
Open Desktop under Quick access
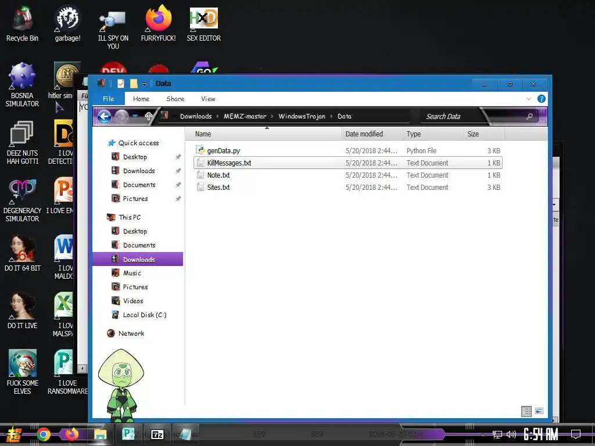[135, 157]
